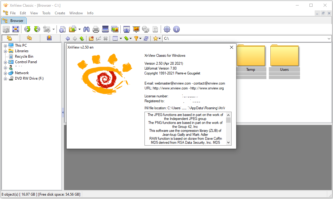Image resolution: width=333 pixels, height=199 pixels.
Task: Open the Edit menu
Action: [x=23, y=13]
